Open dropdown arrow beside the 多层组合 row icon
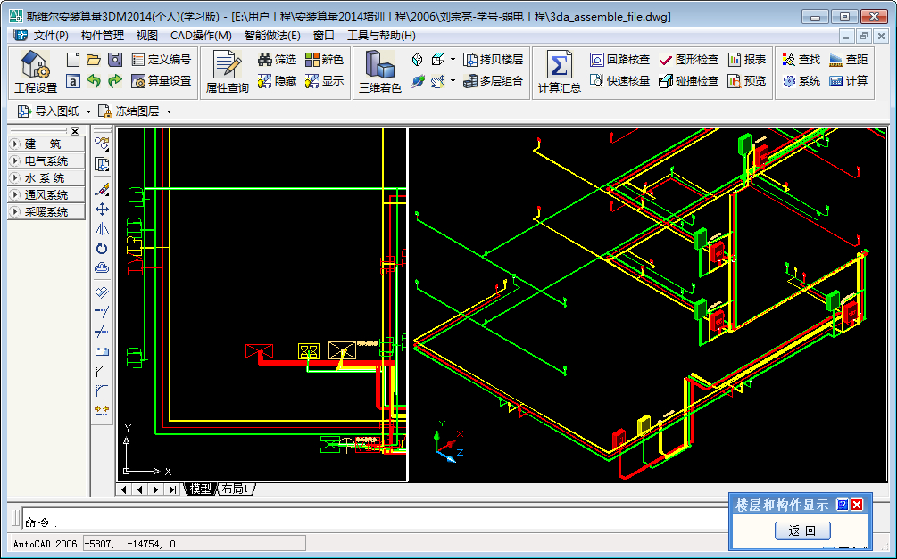 [x=453, y=81]
